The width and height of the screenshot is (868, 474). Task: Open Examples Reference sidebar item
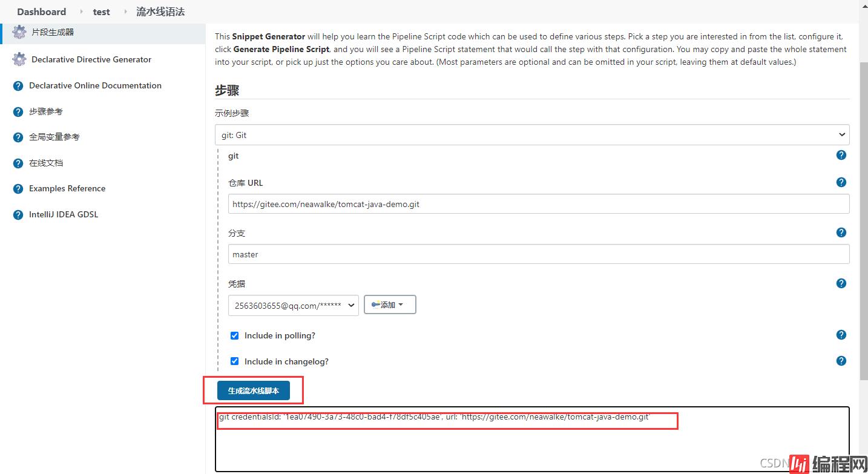(x=67, y=188)
